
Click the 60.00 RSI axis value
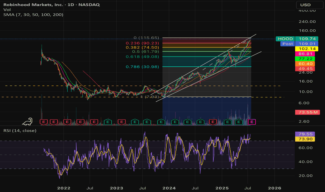pos(305,148)
